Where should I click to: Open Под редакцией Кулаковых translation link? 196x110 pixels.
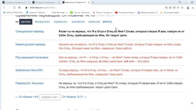[32, 57]
